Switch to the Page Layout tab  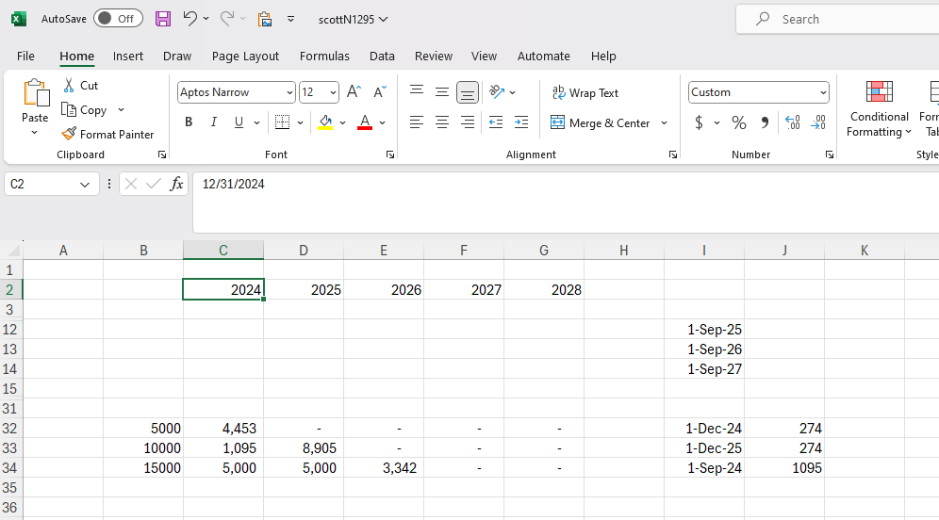(x=245, y=57)
